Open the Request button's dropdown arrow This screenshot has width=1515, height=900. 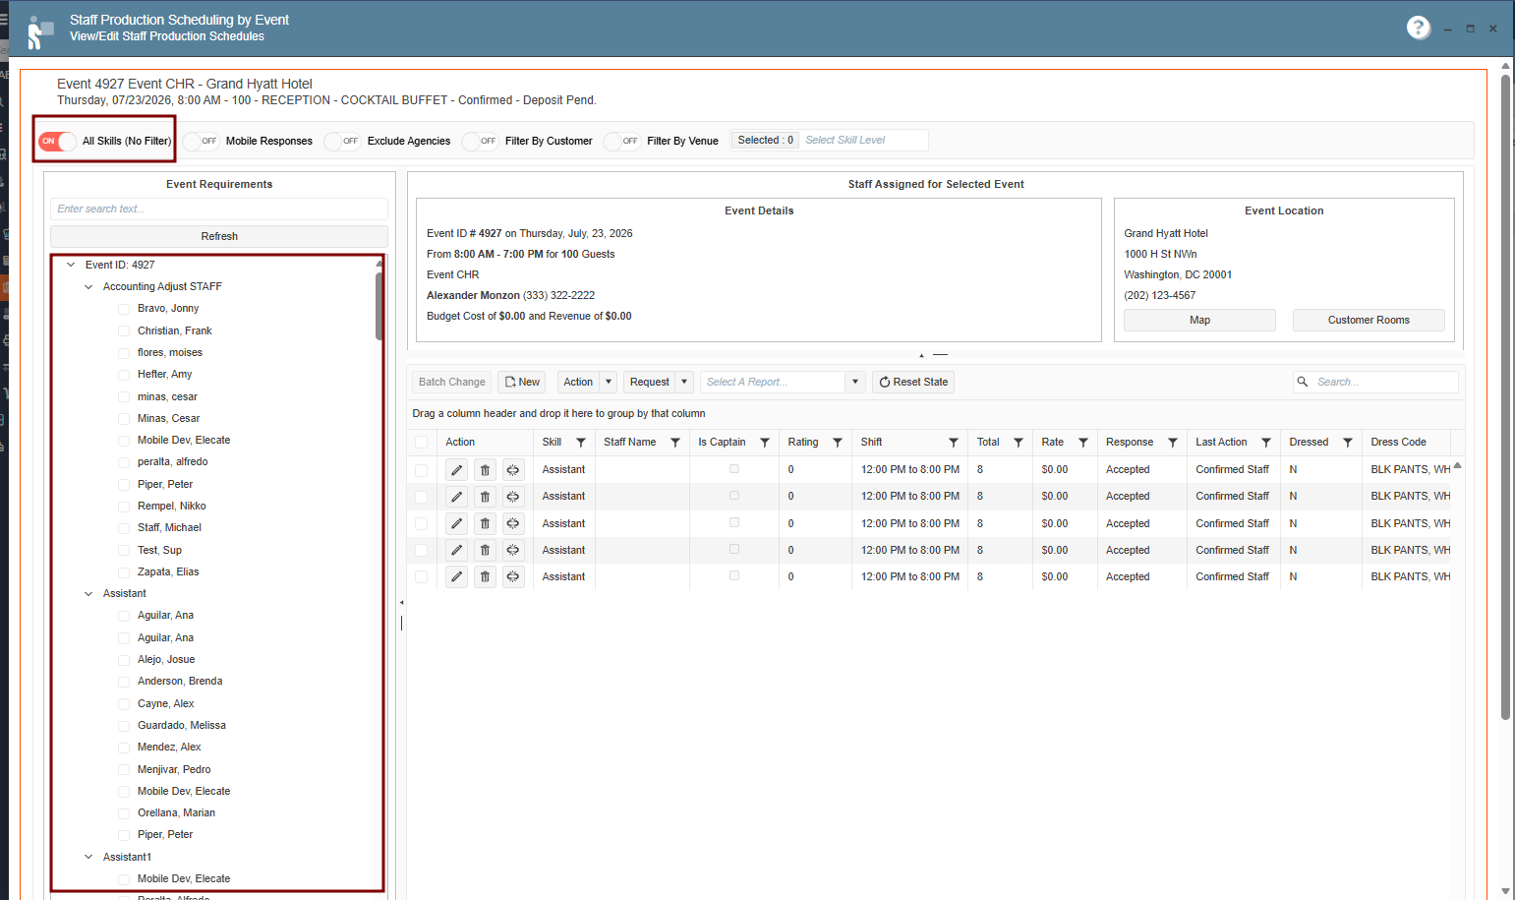point(684,382)
